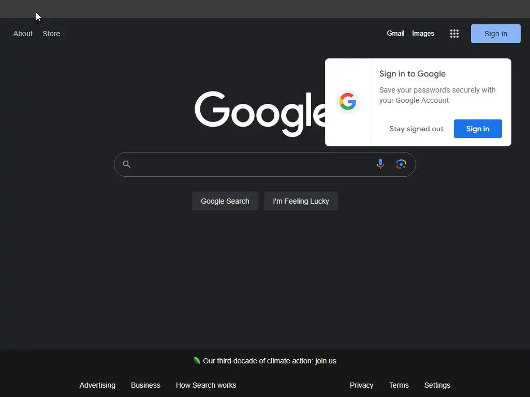Click the Sign in to Google heading
This screenshot has width=530, height=397.
413,73
